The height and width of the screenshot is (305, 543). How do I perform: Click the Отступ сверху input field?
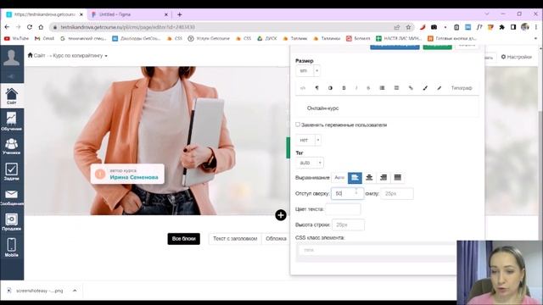pos(347,193)
